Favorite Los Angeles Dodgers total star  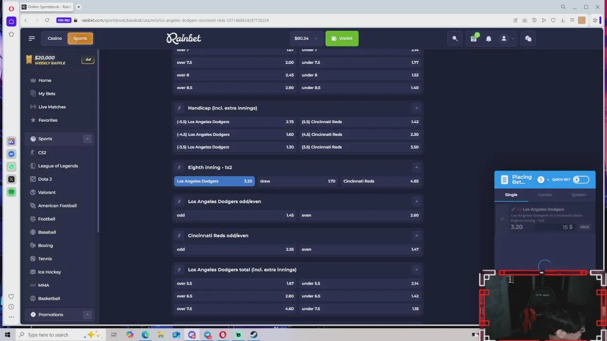[179, 269]
